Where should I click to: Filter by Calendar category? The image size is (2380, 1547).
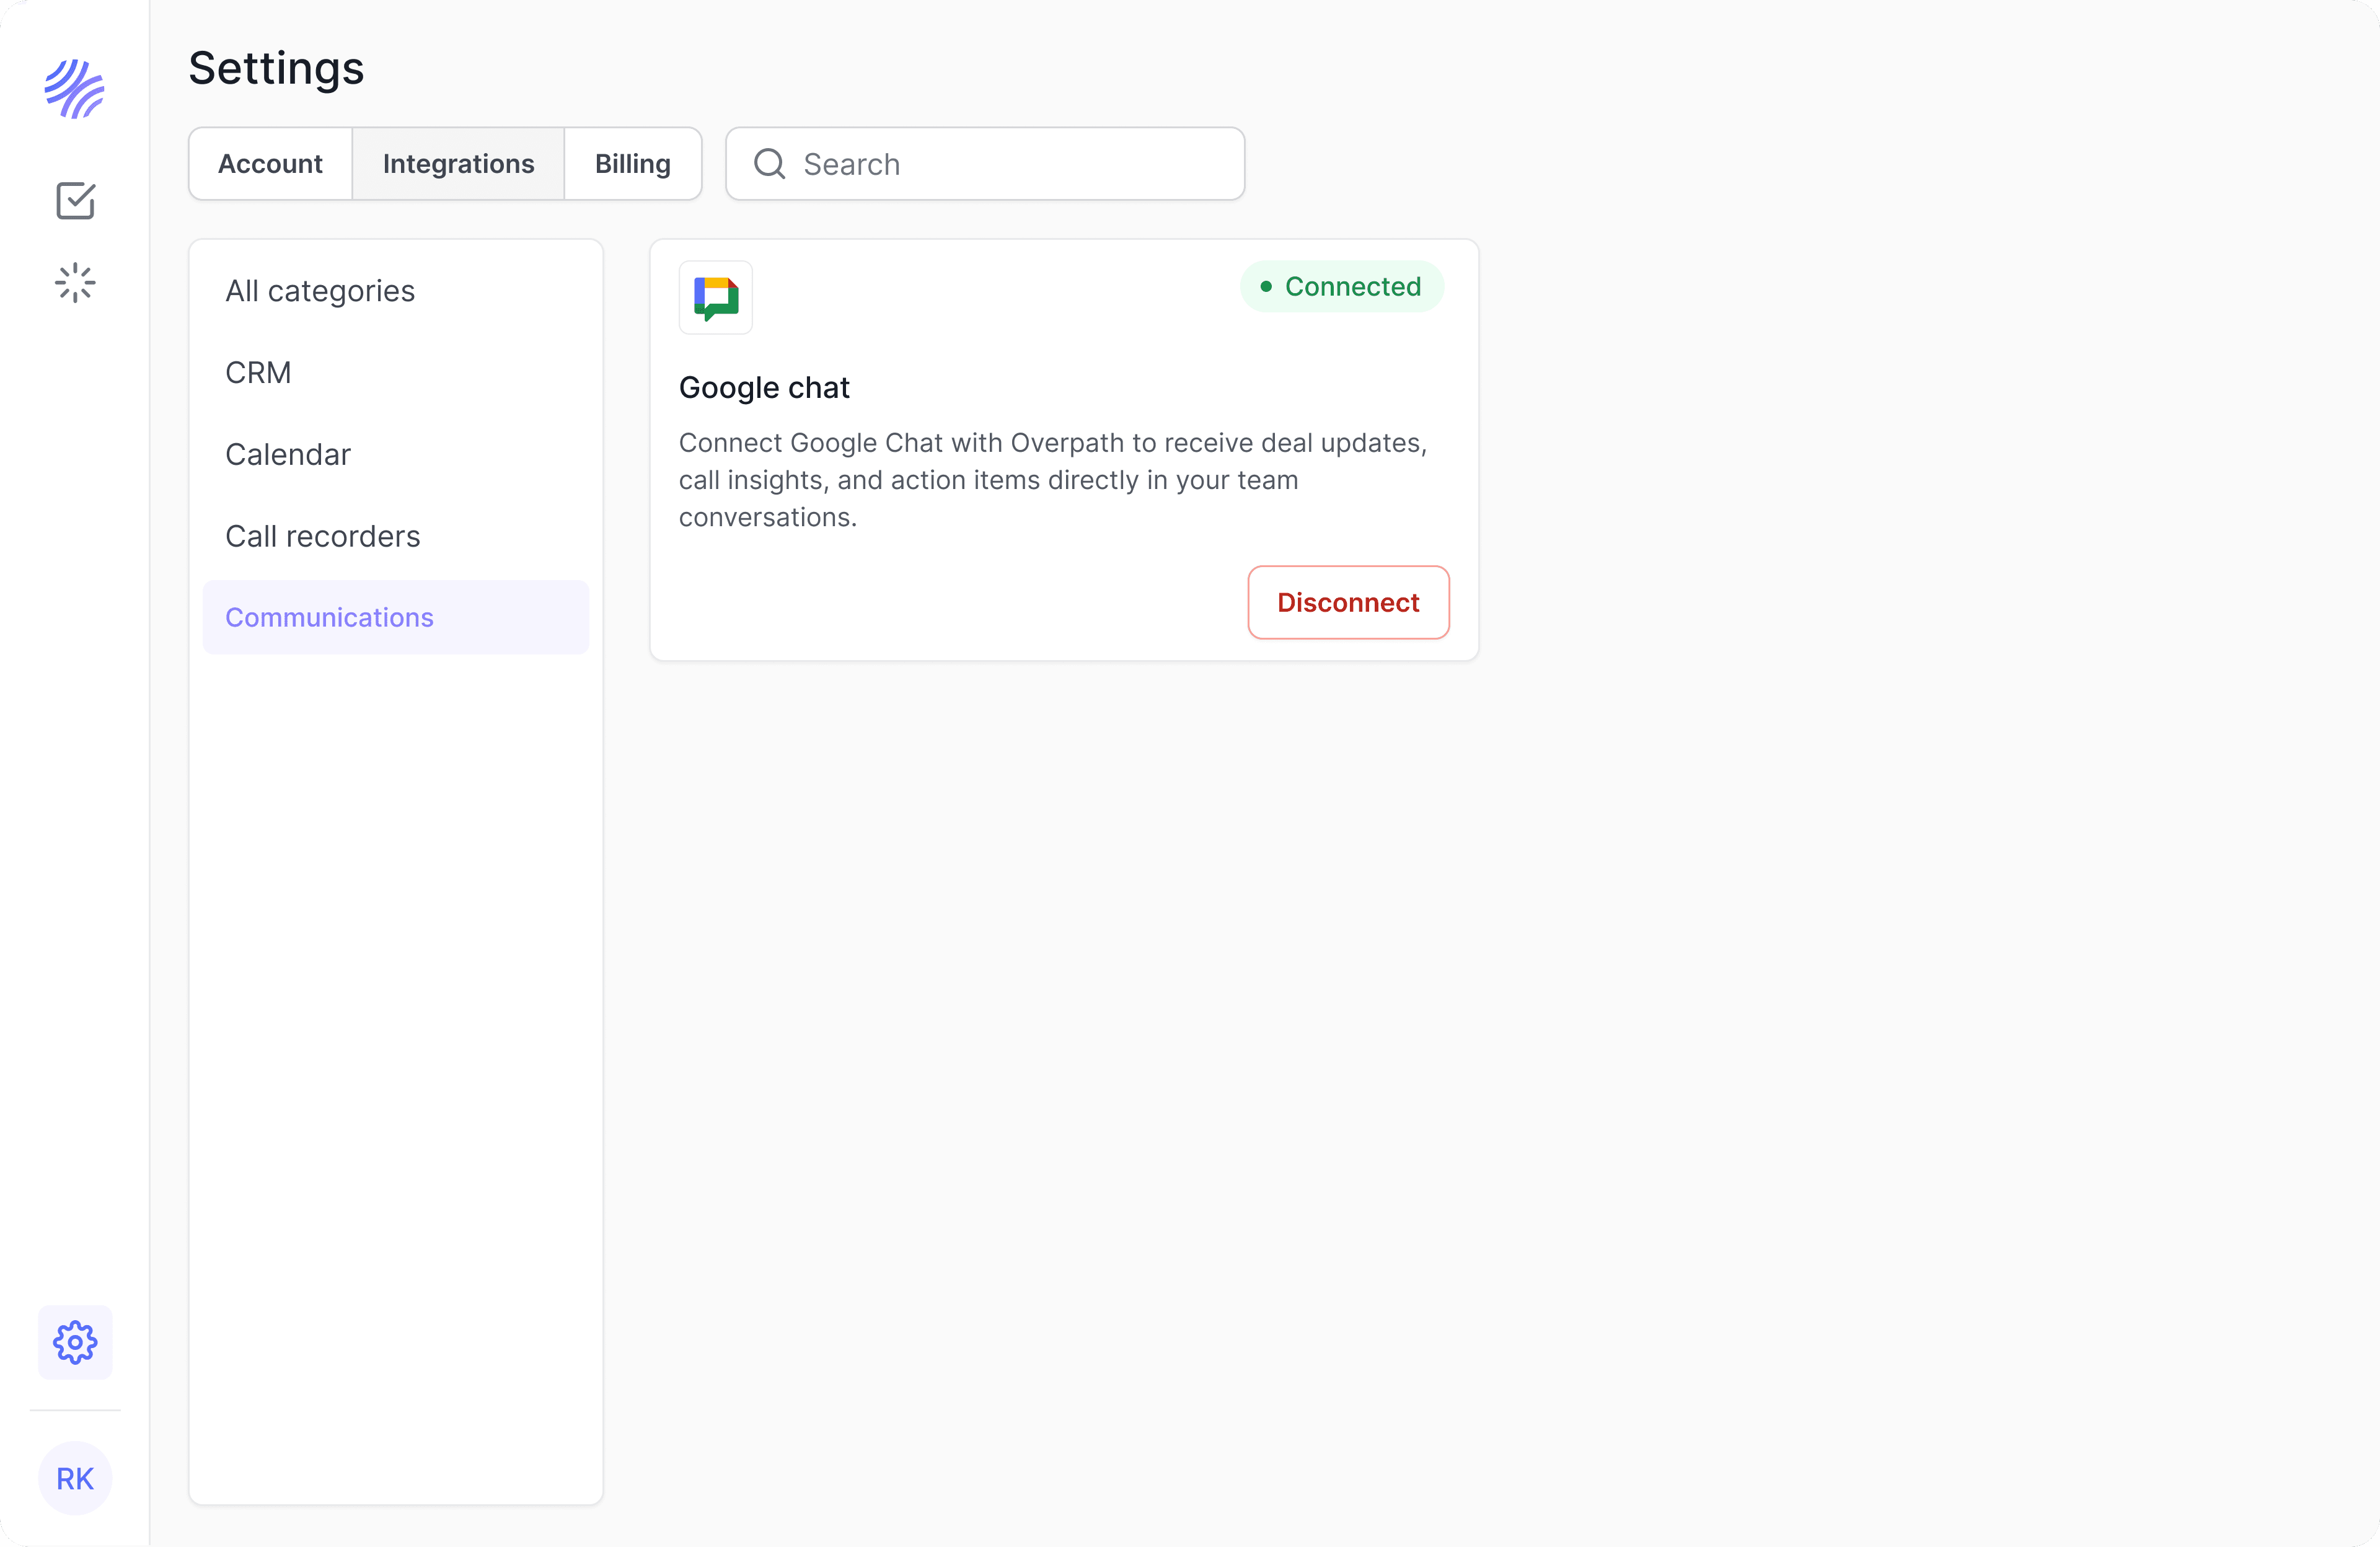pos(288,455)
